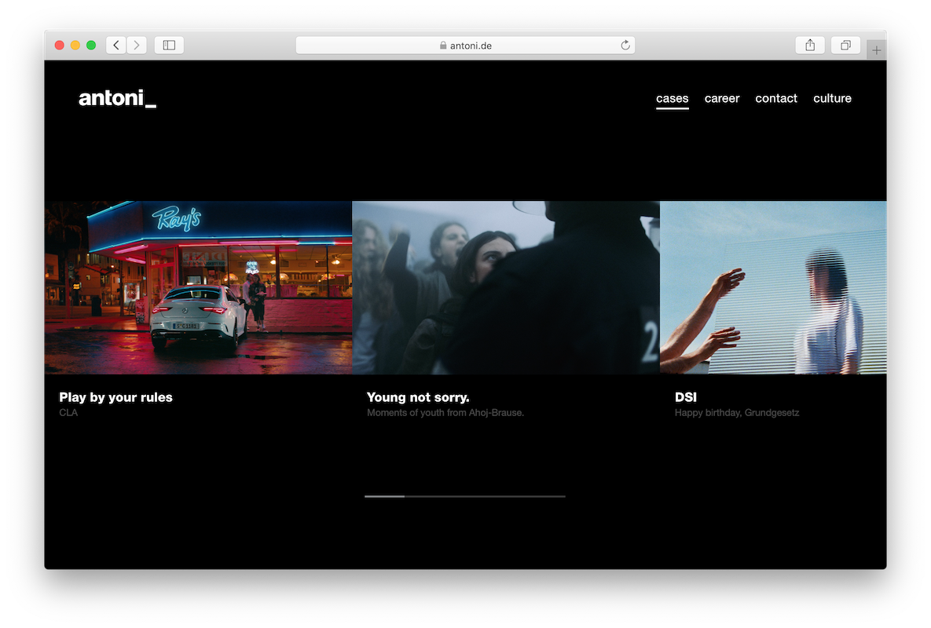Click "Moments of youth from Ahoj-Brause." text
Screen dimensions: 931x628
(445, 413)
